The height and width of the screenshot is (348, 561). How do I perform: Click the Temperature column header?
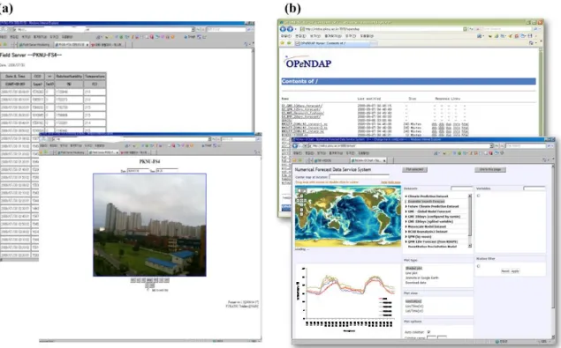coord(95,77)
